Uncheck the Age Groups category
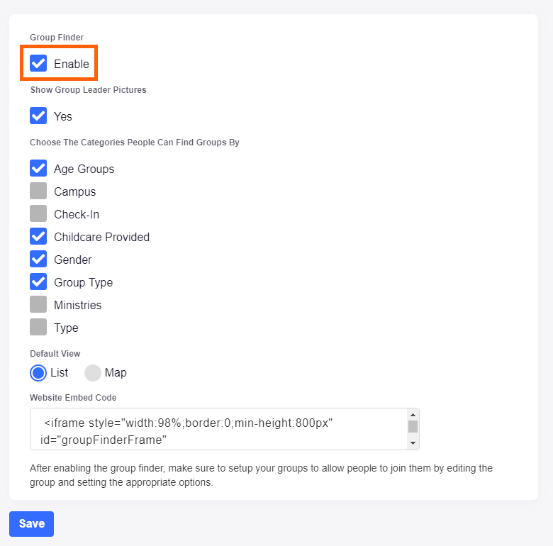The height and width of the screenshot is (546, 553). 38,169
